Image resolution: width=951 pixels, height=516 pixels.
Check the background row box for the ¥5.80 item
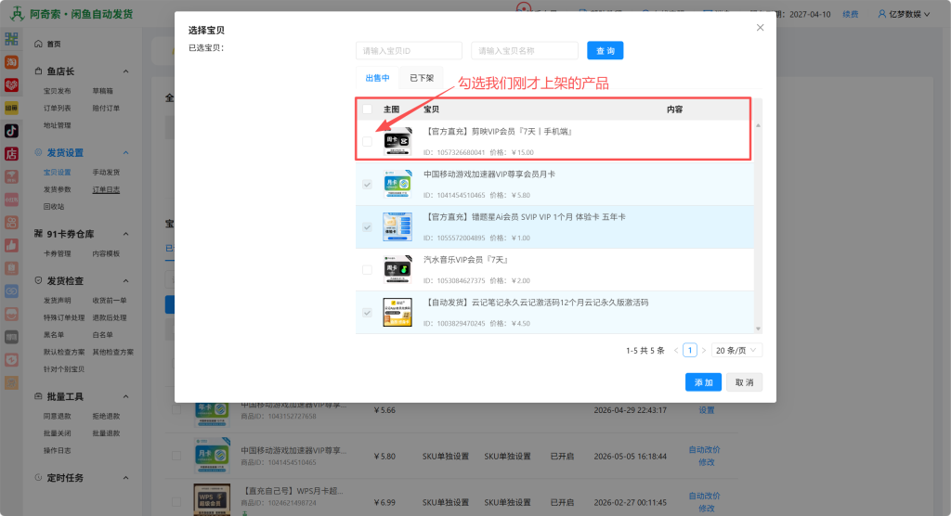point(176,456)
